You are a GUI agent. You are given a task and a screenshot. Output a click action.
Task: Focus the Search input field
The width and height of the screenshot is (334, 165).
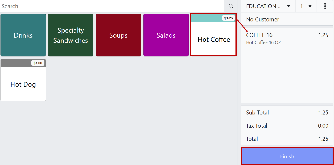coord(112,6)
